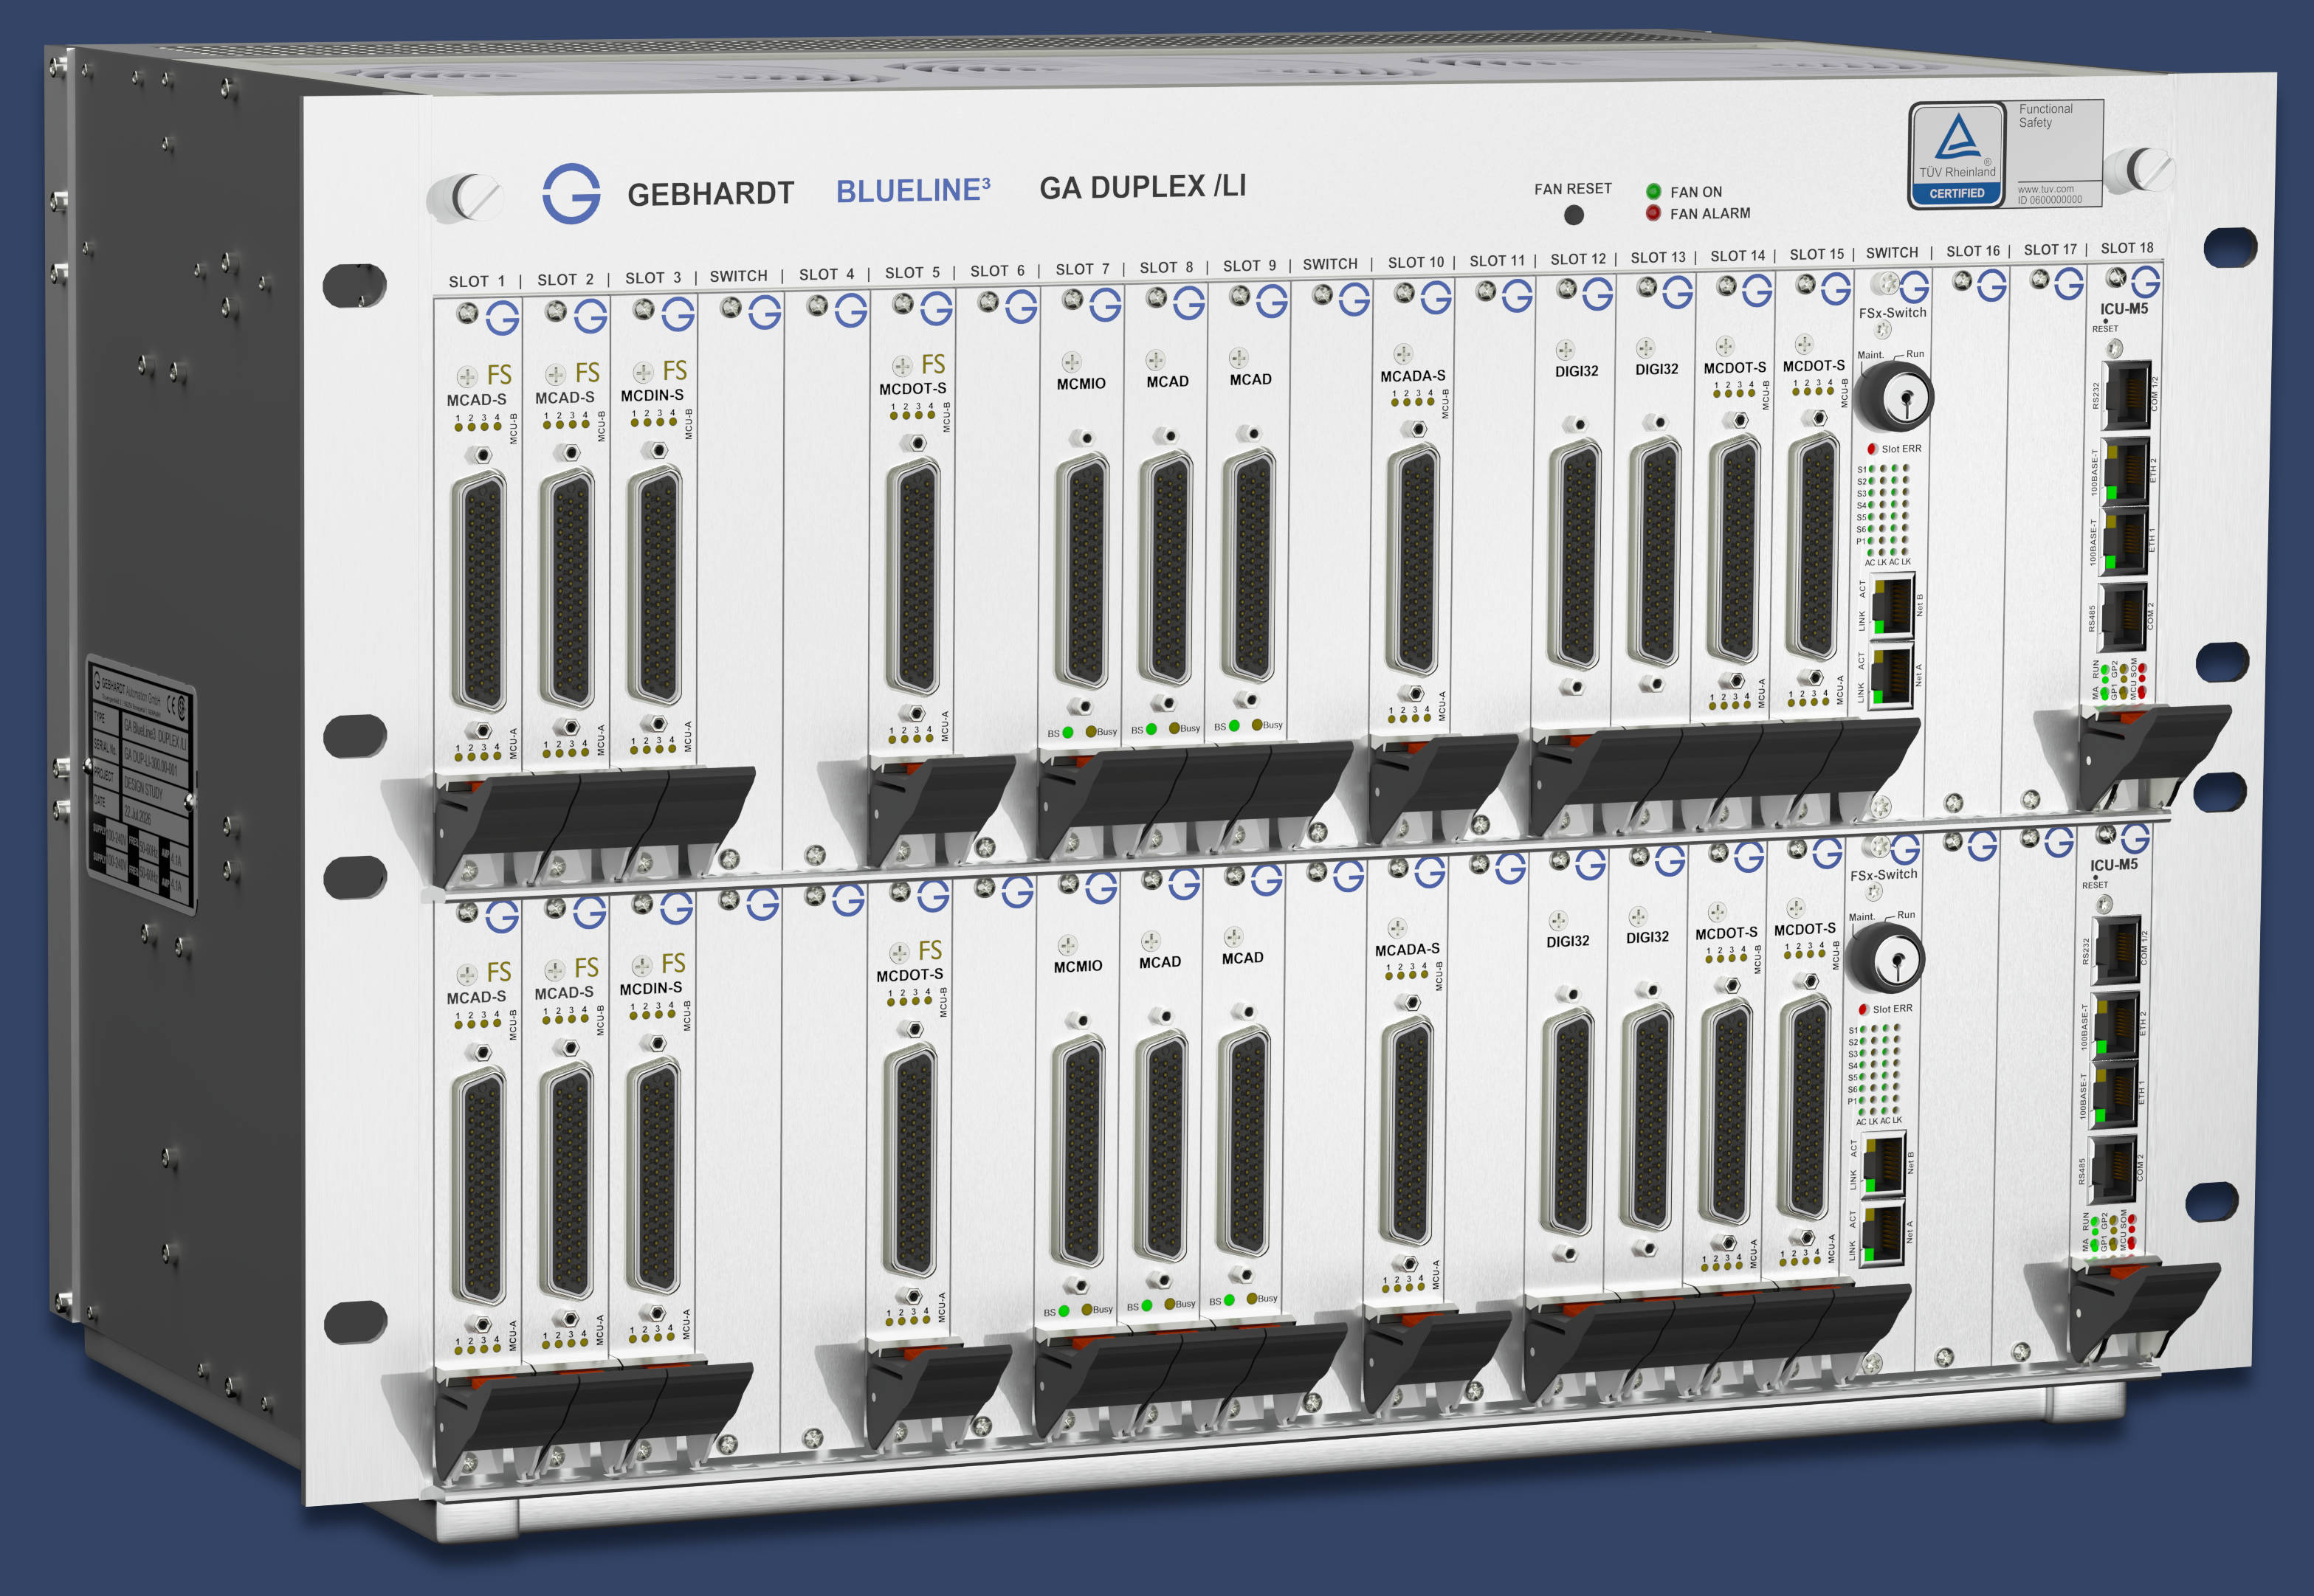
Task: Click the ETH 2 port on lower ICU-M5
Action: pyautogui.click(x=2115, y=1024)
